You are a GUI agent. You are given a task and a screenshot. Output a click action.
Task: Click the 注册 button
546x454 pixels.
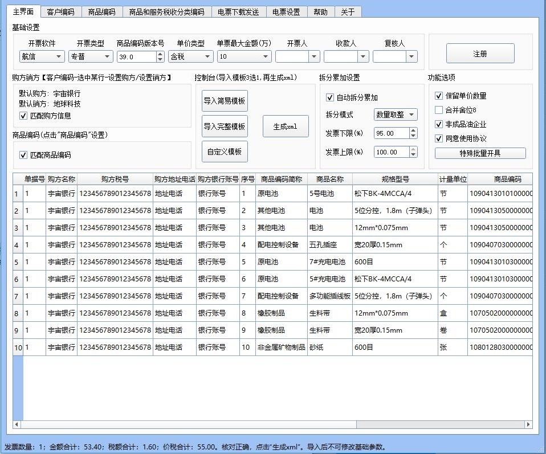pos(482,53)
